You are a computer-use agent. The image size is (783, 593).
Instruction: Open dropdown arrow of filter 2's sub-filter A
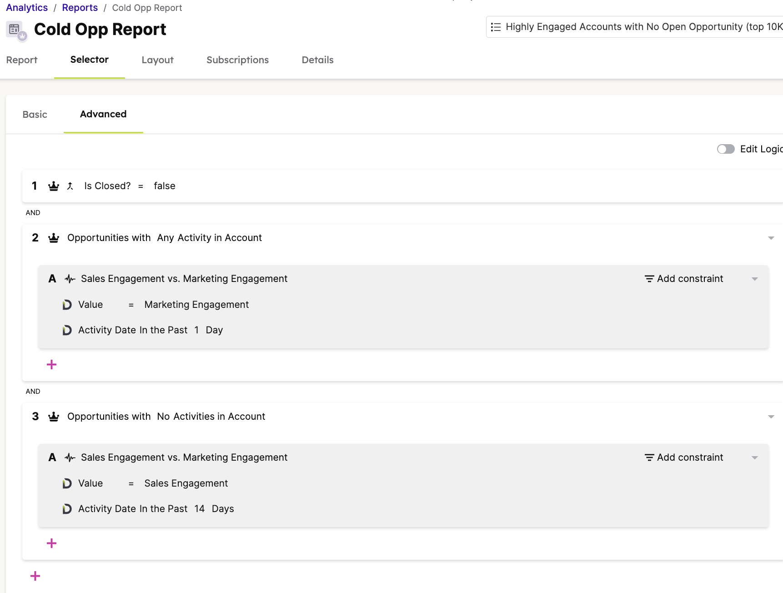[x=755, y=279]
